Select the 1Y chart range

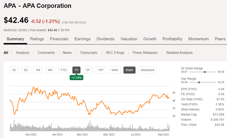pos(77,70)
